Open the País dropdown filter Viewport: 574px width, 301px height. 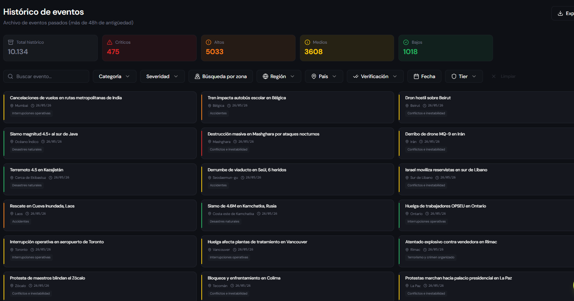324,76
